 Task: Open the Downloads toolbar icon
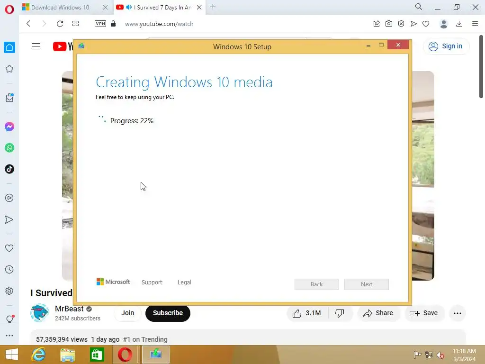(x=459, y=24)
